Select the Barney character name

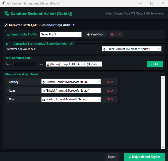click(x=14, y=82)
